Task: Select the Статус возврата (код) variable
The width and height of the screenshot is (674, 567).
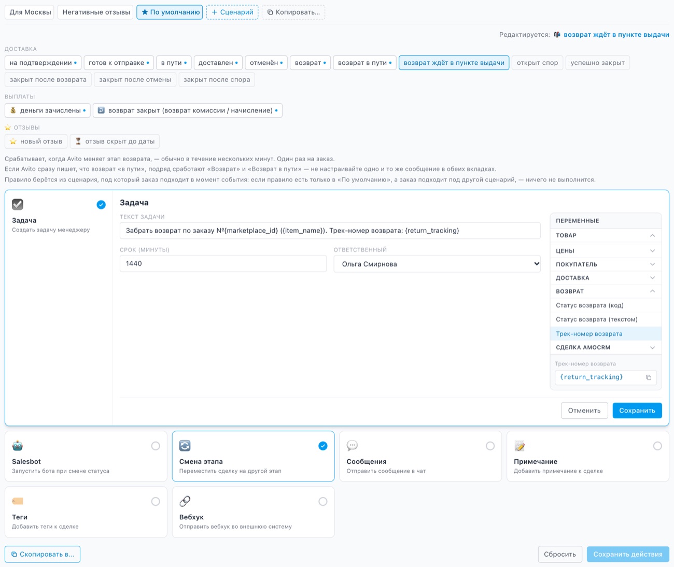Action: (606, 305)
